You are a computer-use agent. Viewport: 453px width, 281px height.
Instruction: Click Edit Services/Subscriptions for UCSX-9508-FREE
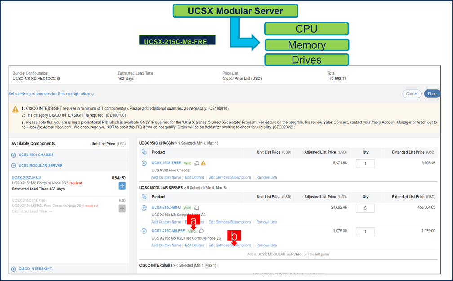(x=230, y=177)
